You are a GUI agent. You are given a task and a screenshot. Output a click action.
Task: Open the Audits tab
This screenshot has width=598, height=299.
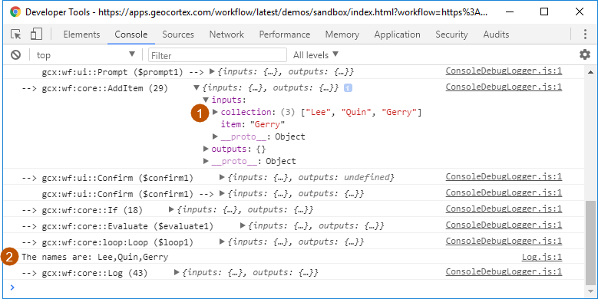496,34
